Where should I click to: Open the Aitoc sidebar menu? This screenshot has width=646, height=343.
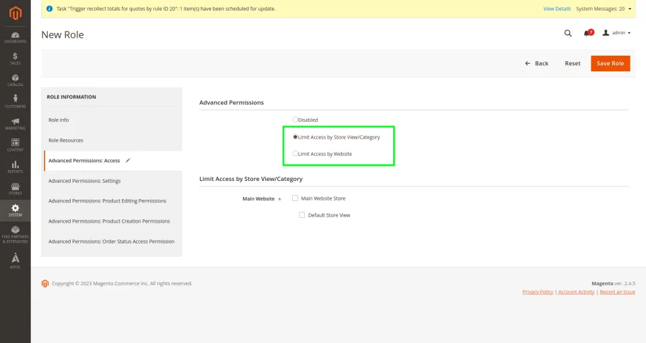15,261
